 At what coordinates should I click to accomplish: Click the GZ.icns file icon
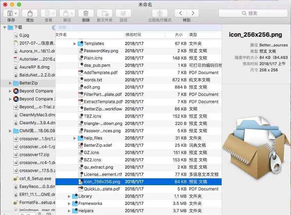point(81,152)
